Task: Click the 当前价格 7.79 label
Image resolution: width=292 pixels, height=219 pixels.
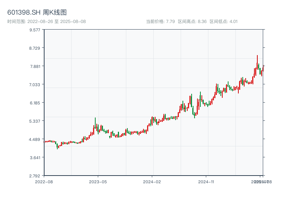Action: coord(160,22)
